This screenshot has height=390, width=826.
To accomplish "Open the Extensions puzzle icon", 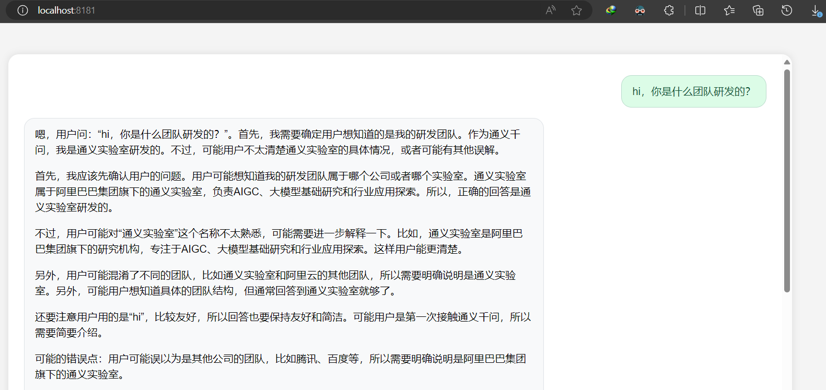I will (669, 10).
